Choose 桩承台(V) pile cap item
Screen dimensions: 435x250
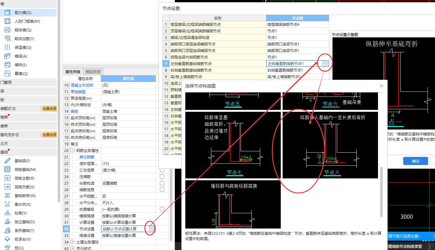pos(28,239)
